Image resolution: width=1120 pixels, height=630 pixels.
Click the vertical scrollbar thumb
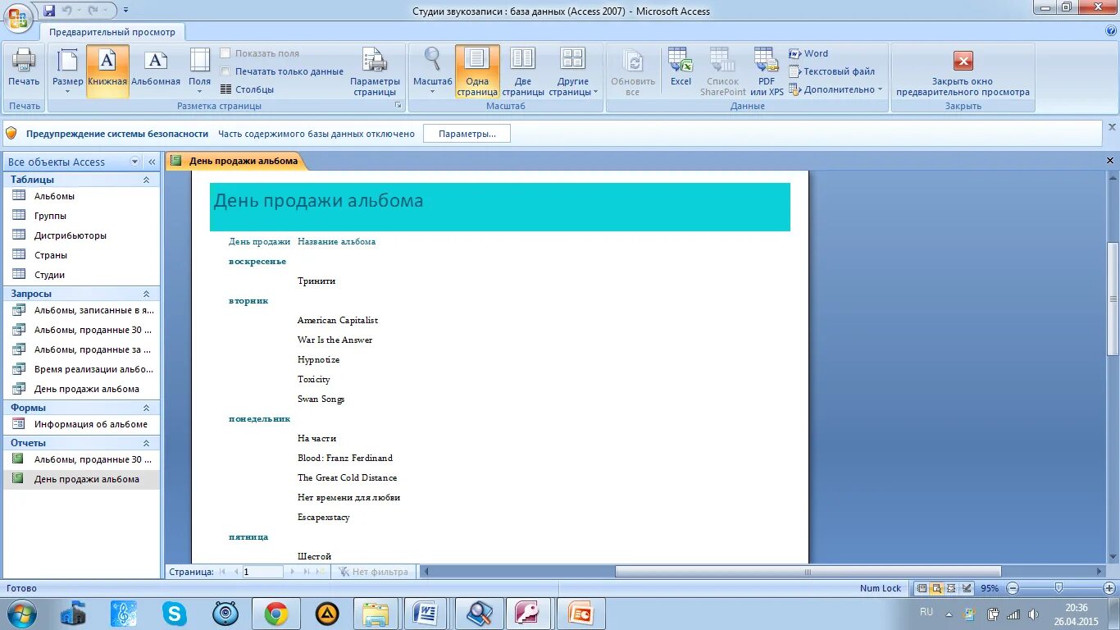click(1113, 299)
